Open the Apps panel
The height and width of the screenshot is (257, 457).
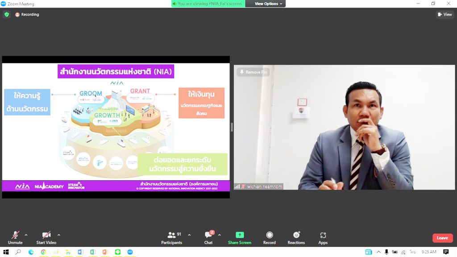pyautogui.click(x=323, y=237)
